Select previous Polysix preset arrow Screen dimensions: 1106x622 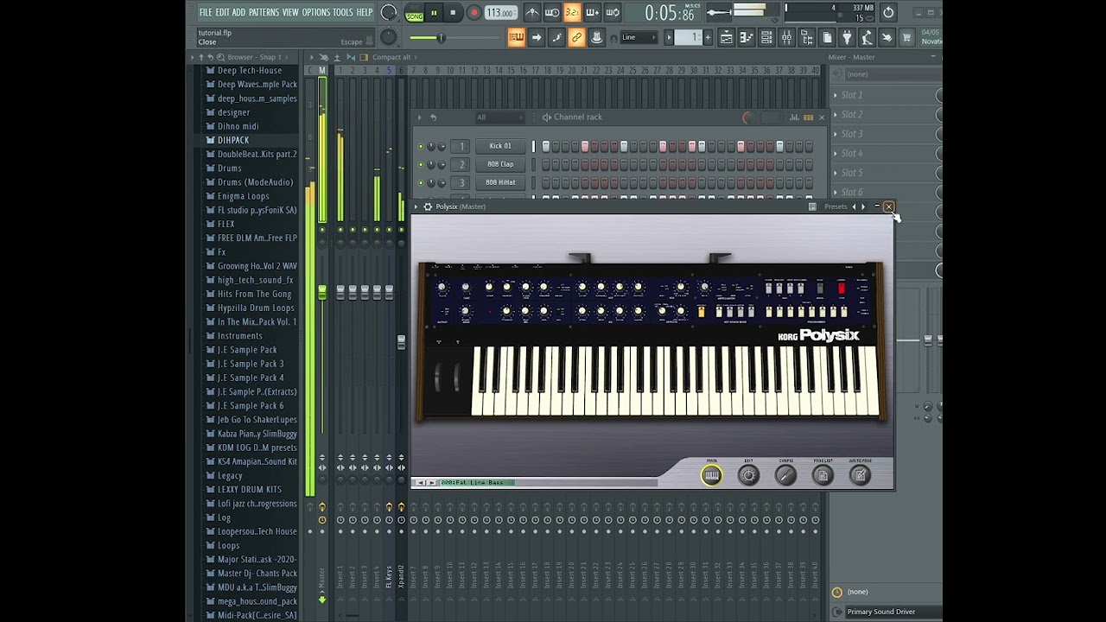[854, 206]
